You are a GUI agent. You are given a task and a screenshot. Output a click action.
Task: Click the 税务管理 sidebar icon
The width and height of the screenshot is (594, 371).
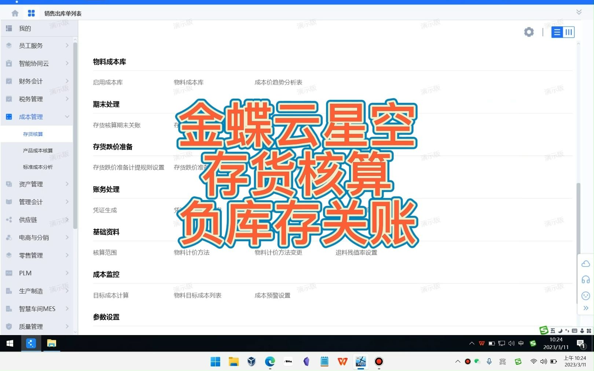[x=9, y=99]
